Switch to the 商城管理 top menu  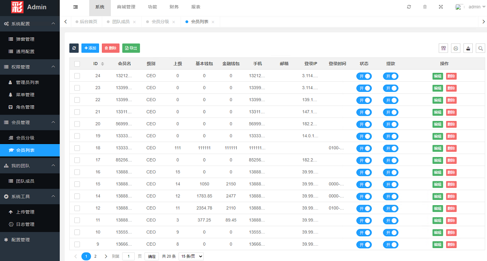pyautogui.click(x=126, y=7)
